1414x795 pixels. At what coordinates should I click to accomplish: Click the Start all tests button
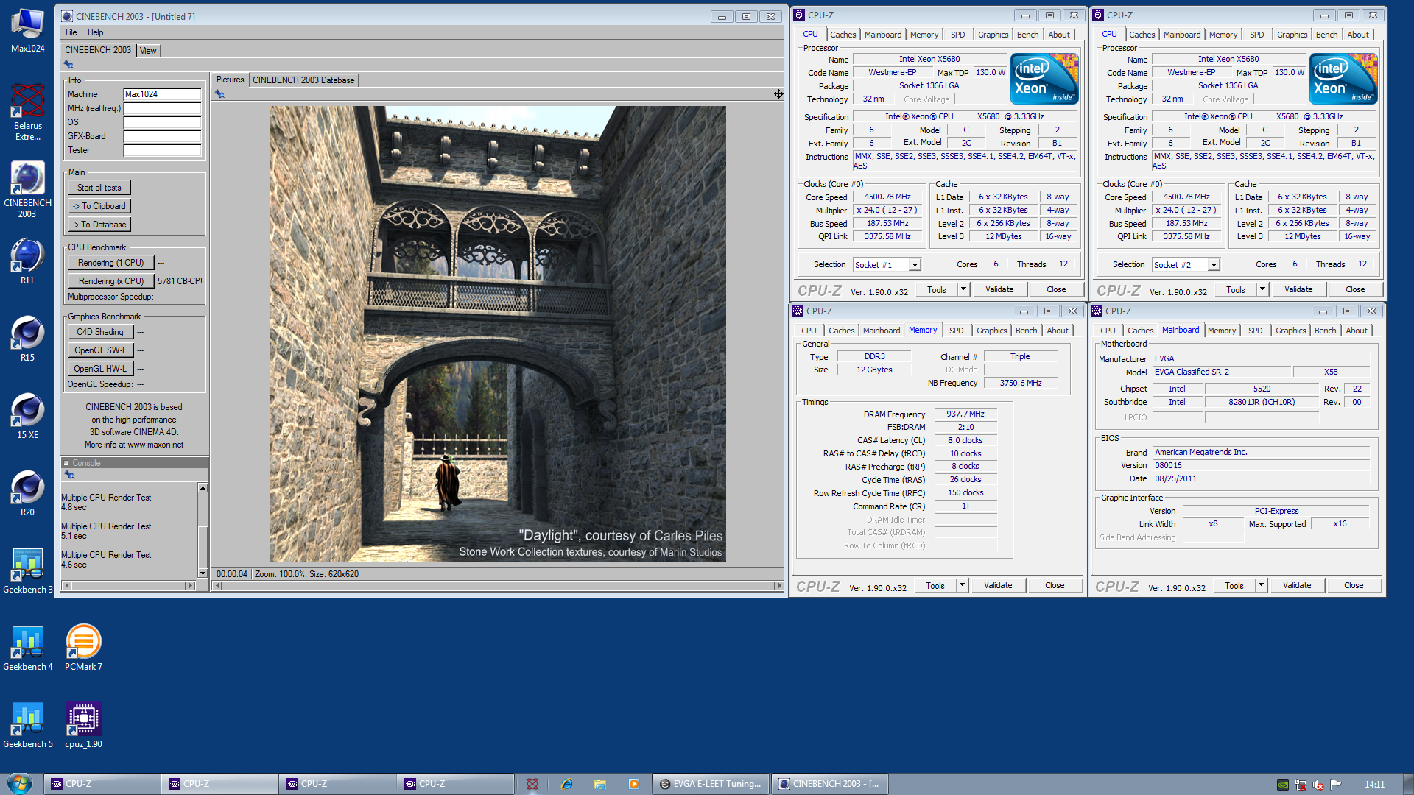click(99, 188)
